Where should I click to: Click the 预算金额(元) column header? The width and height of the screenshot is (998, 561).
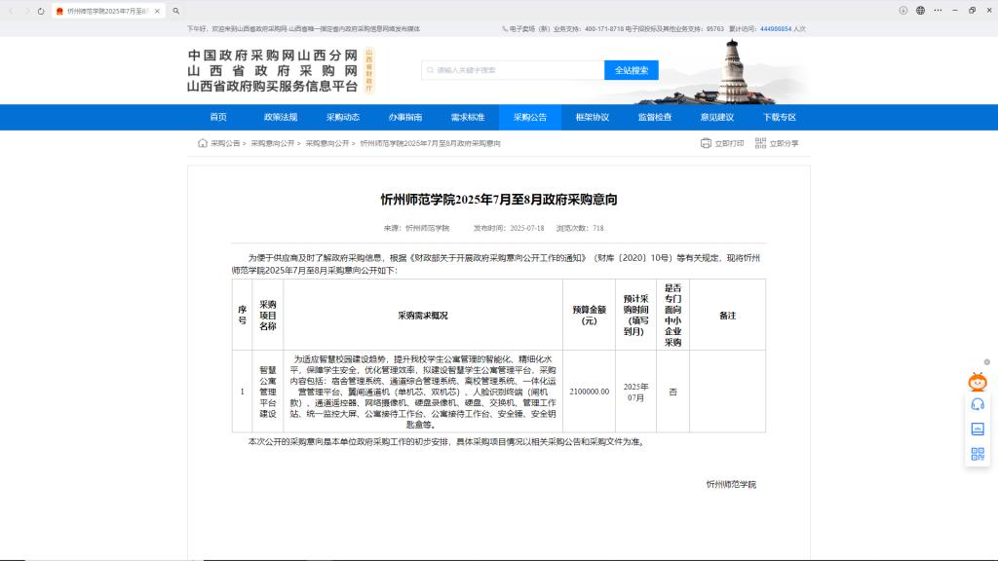pos(590,316)
